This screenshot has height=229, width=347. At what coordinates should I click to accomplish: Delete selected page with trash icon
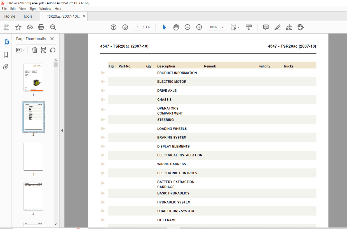coord(35,50)
